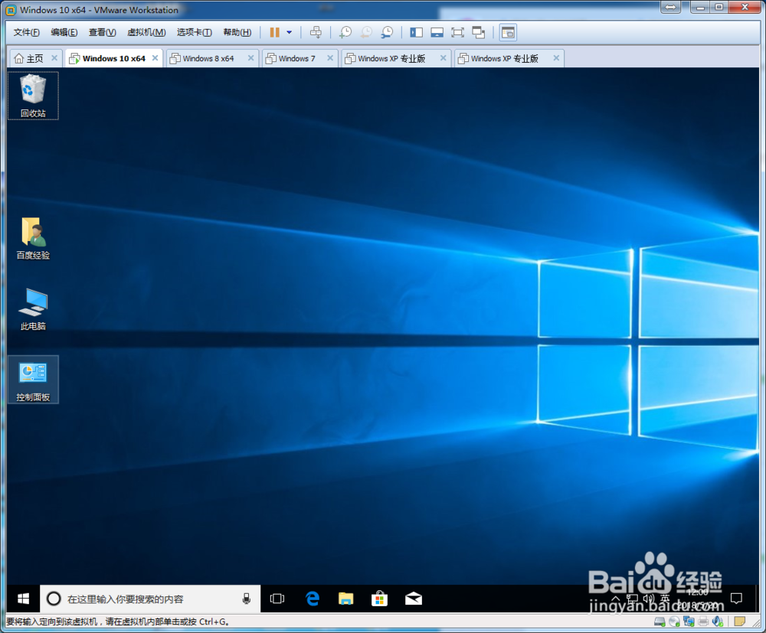Toggle the library sidebar view icon

pyautogui.click(x=416, y=32)
